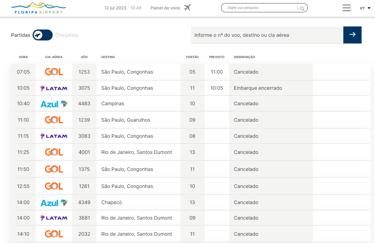Select flight number 4001
Image resolution: width=375 pixels, height=243 pixels.
point(84,152)
